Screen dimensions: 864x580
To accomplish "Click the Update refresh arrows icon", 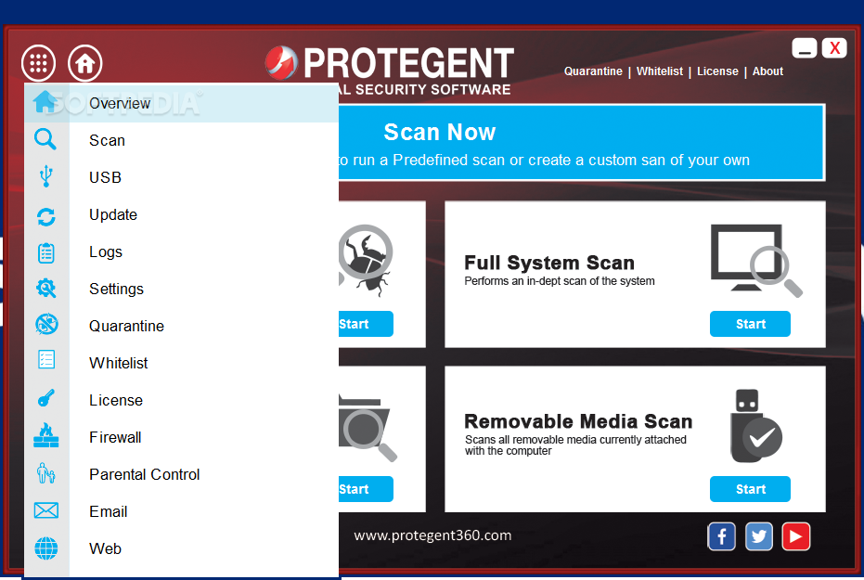I will tap(46, 216).
